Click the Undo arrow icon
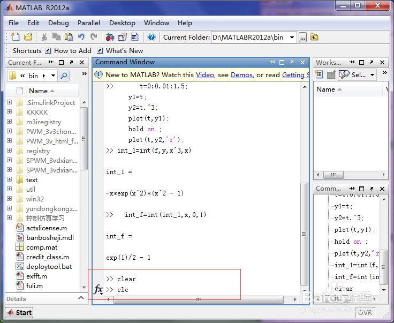 (x=81, y=37)
